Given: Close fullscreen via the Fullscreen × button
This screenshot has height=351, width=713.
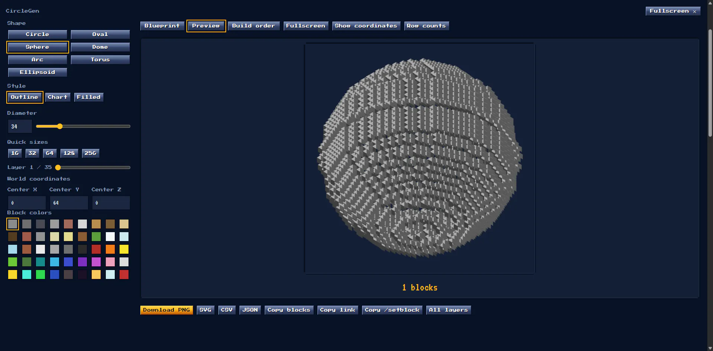Looking at the screenshot, I should click(673, 11).
